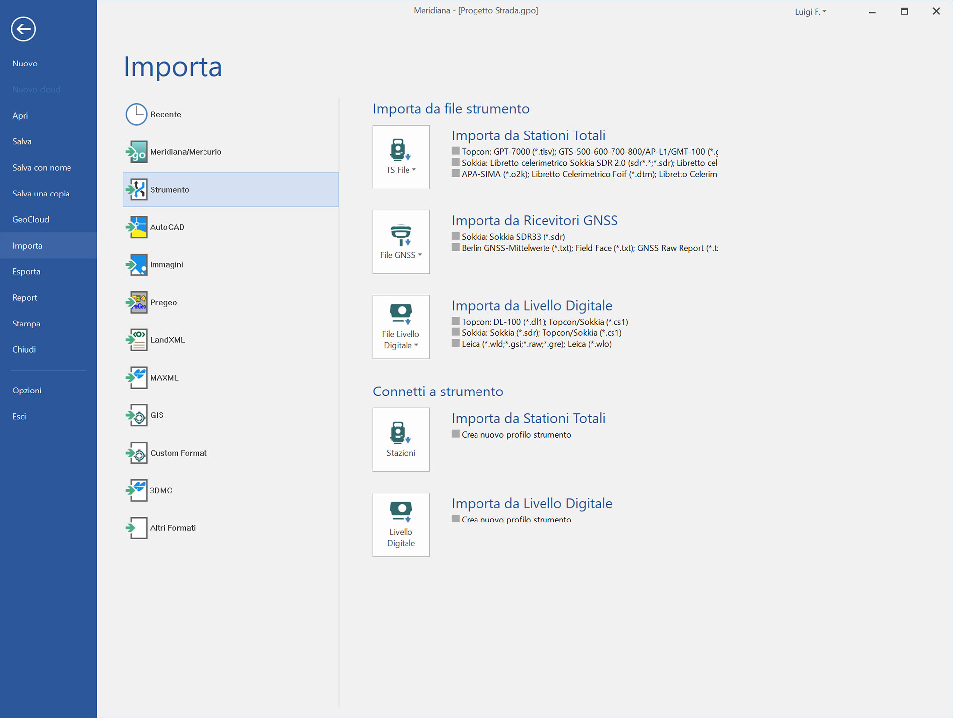Viewport: 953px width, 718px height.
Task: Click the Livello Digitale connect button
Action: click(x=401, y=524)
